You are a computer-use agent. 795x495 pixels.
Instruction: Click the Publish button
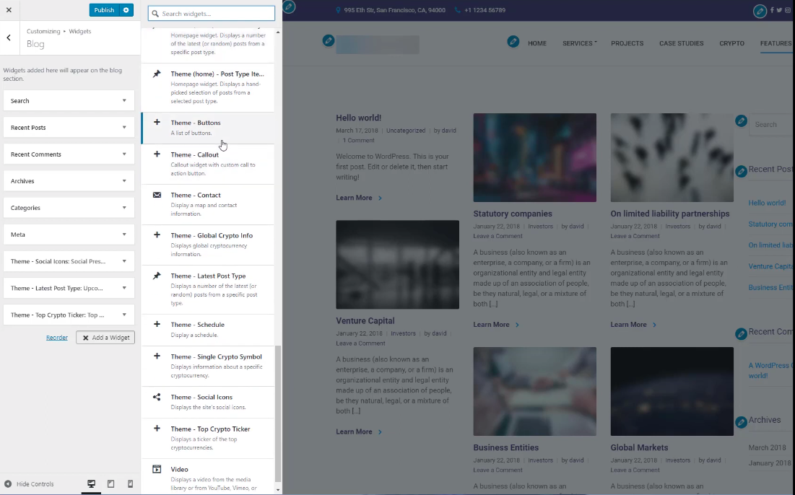pos(104,10)
